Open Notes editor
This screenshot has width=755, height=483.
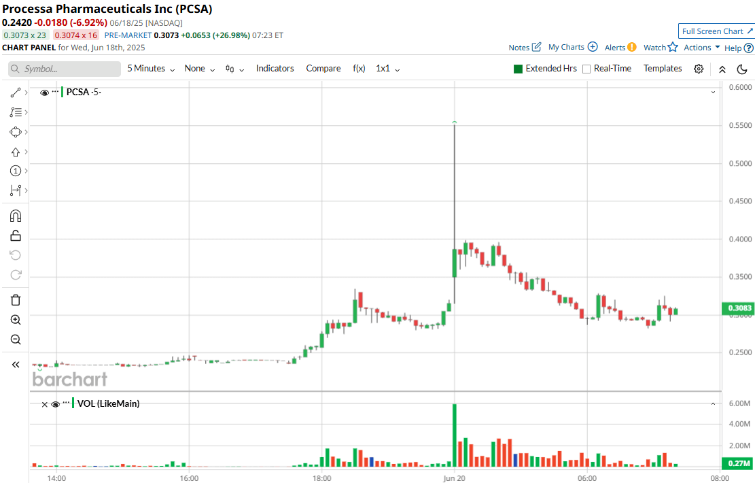click(536, 47)
